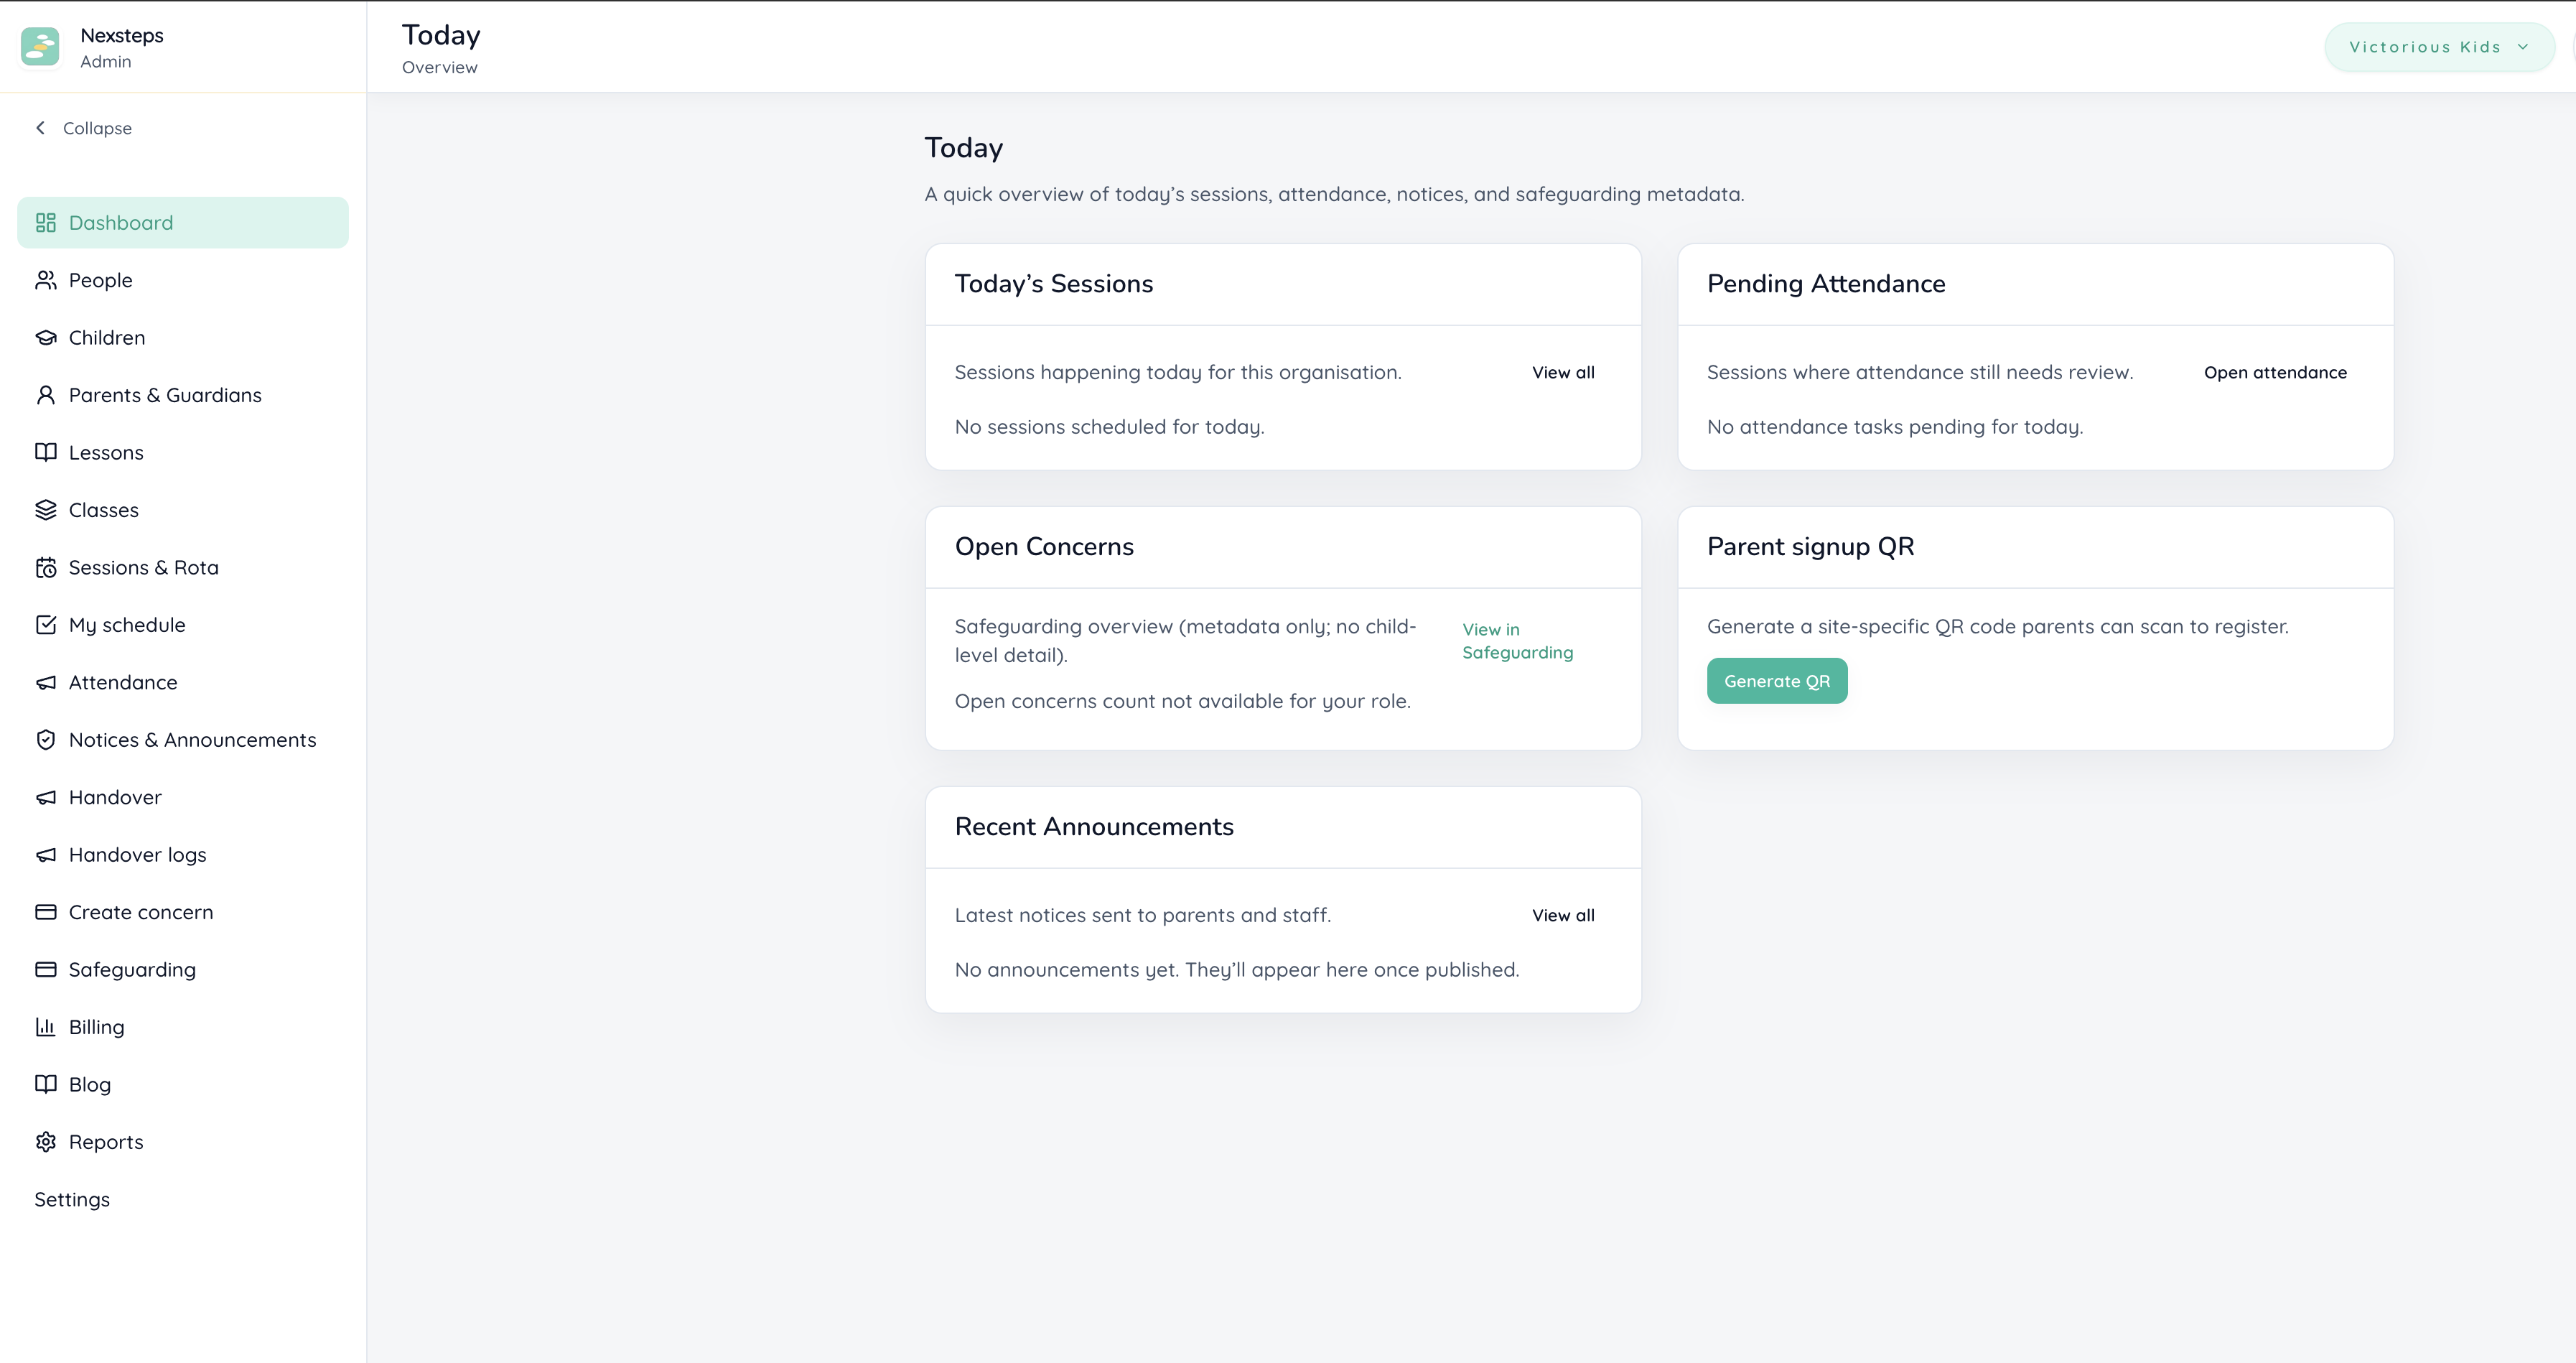The height and width of the screenshot is (1363, 2576).
Task: Open Handover logs
Action: pos(183,855)
